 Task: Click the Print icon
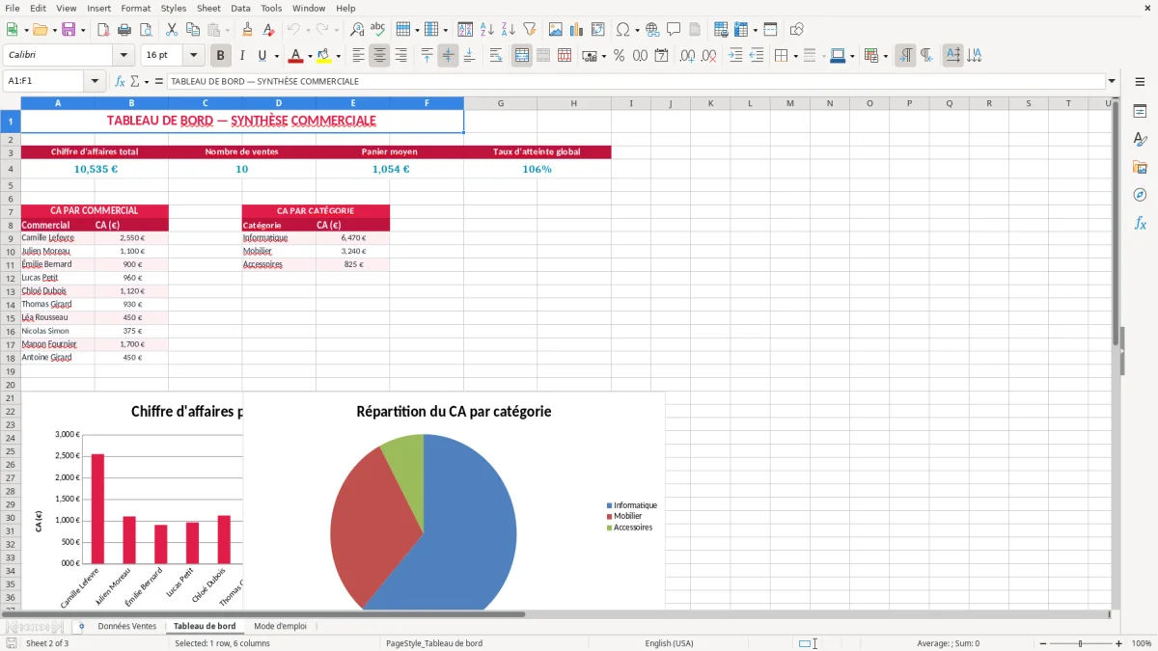tap(124, 29)
